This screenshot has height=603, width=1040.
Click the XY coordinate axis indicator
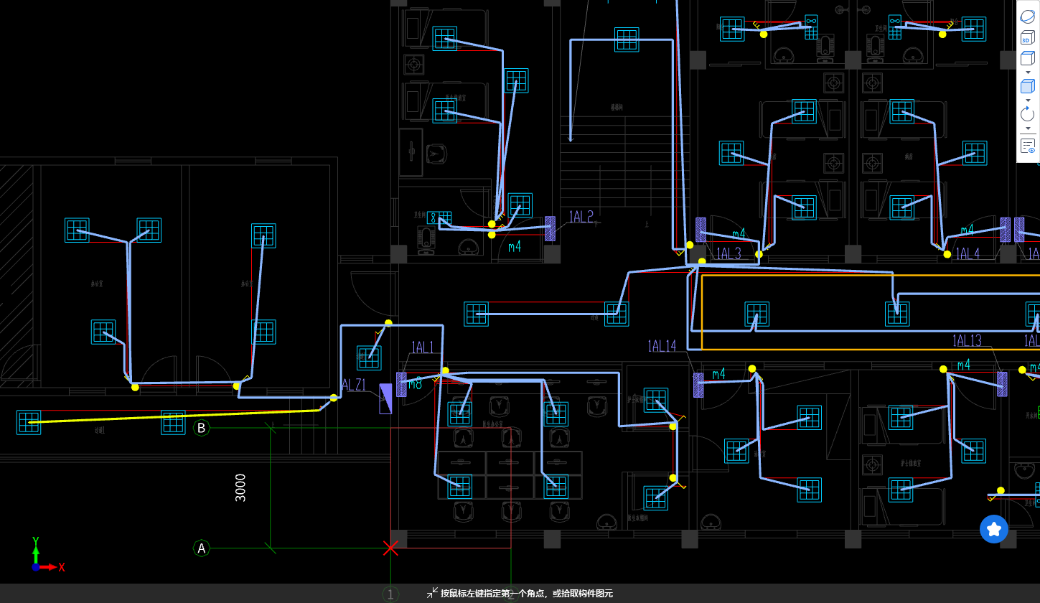(x=47, y=555)
